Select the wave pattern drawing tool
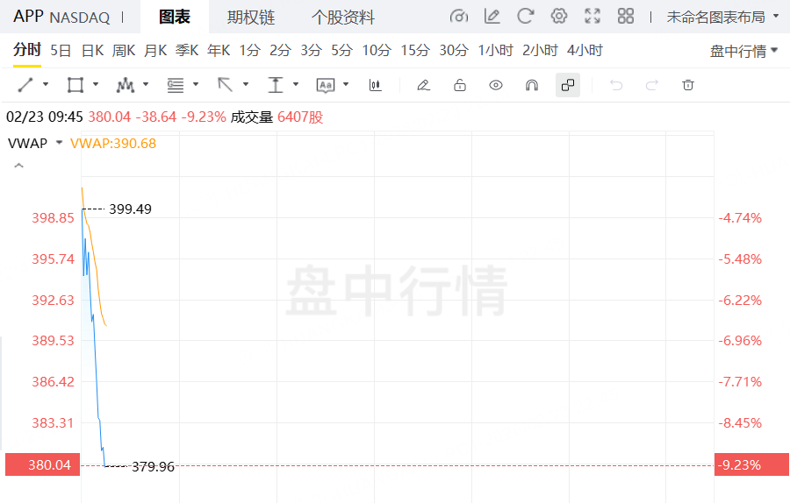This screenshot has width=790, height=503. pos(126,84)
